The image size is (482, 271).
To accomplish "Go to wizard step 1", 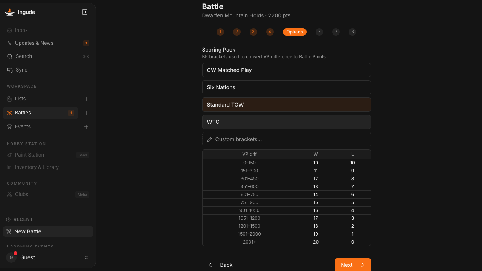I will coord(220,32).
